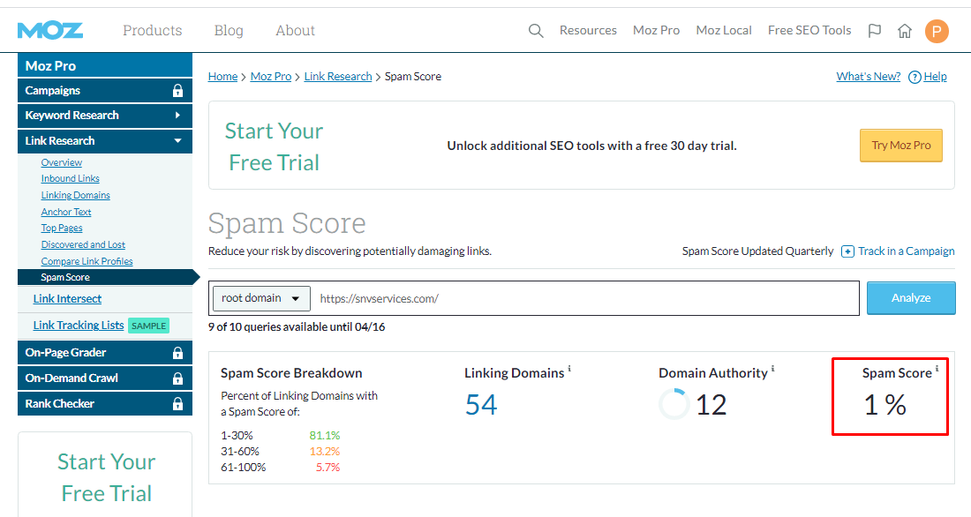Open Free SEO Tools in navigation

(809, 30)
